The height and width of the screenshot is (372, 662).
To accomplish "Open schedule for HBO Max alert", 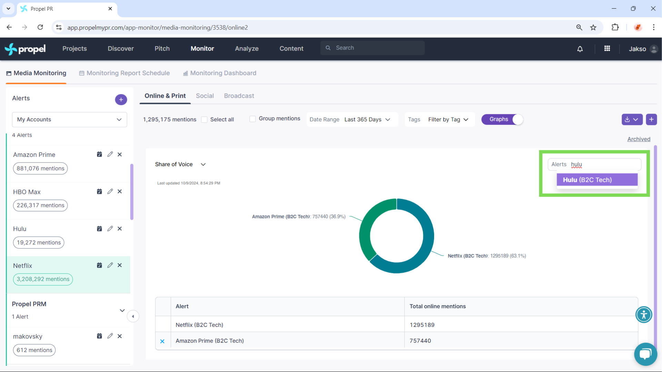I will coord(99,191).
